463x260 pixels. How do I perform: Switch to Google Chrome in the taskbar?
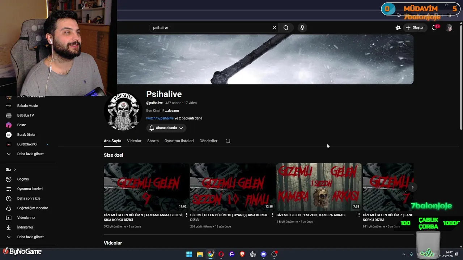tap(211, 254)
